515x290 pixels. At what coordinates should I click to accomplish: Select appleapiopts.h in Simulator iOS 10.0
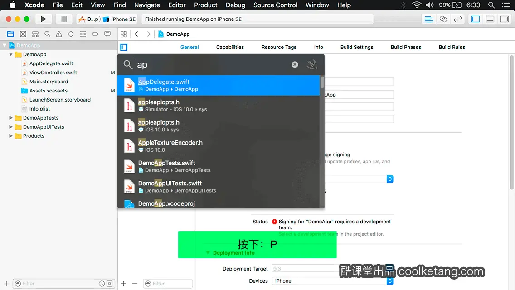219,106
